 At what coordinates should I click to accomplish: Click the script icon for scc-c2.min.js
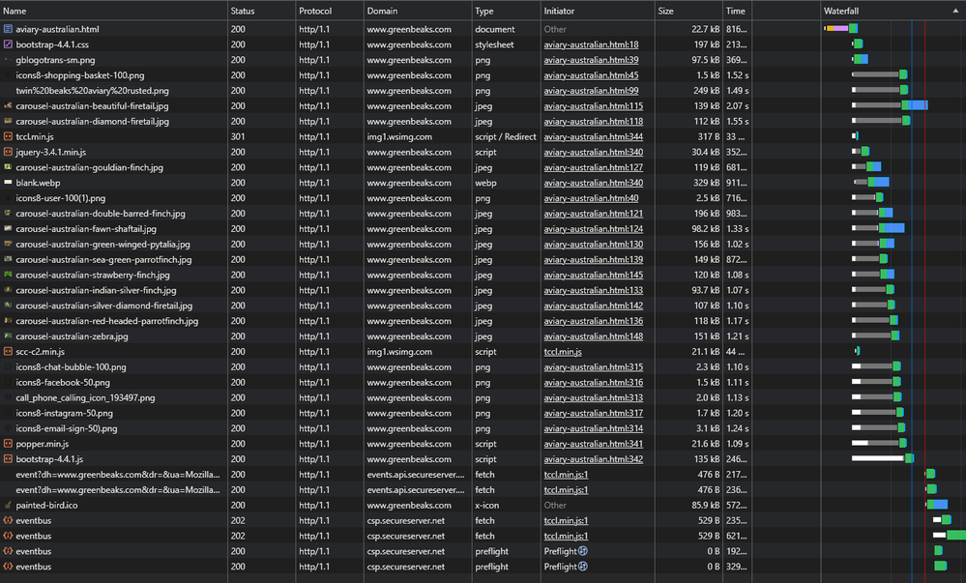[x=8, y=352]
